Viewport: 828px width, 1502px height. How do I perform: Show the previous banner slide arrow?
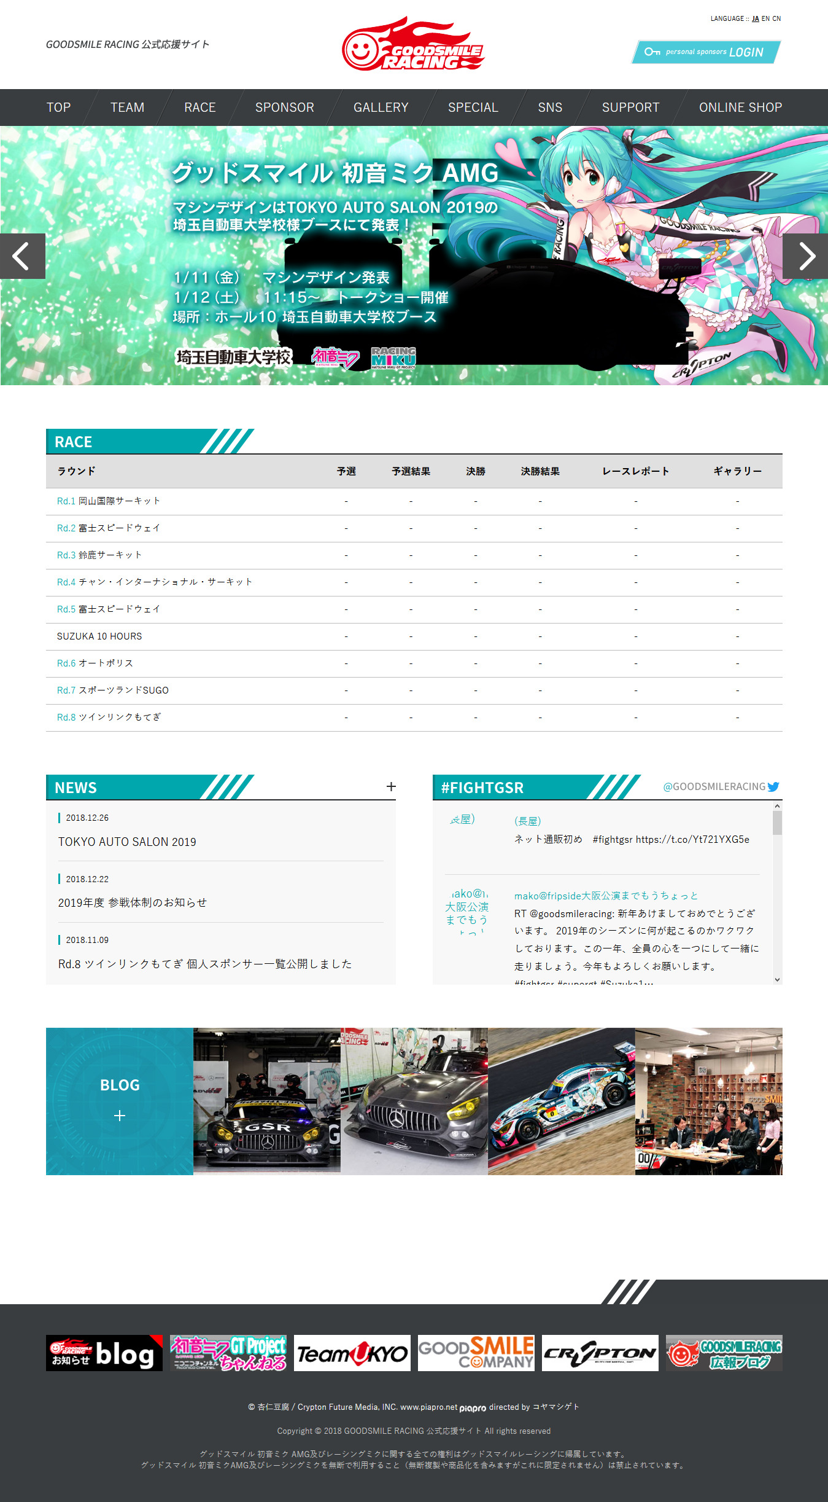pyautogui.click(x=23, y=256)
